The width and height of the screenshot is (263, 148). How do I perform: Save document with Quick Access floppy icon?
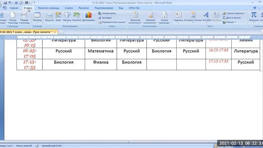[x=5, y=3]
